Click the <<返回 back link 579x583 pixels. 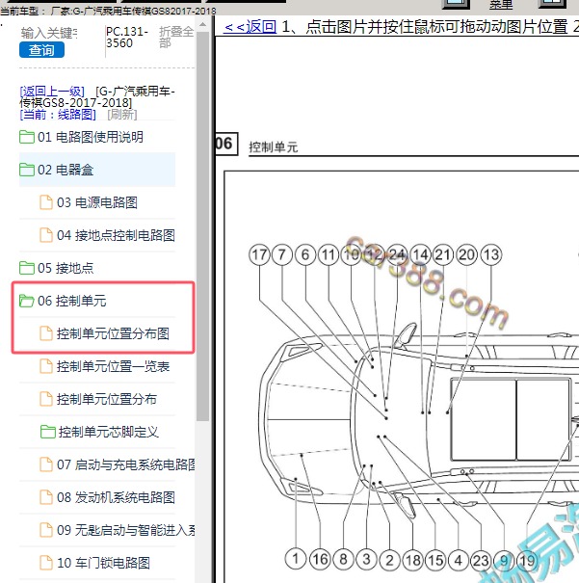point(250,27)
